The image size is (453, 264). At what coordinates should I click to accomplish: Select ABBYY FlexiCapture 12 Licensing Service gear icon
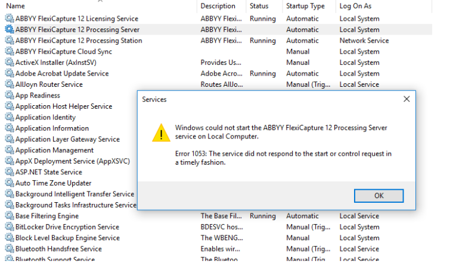pos(10,18)
